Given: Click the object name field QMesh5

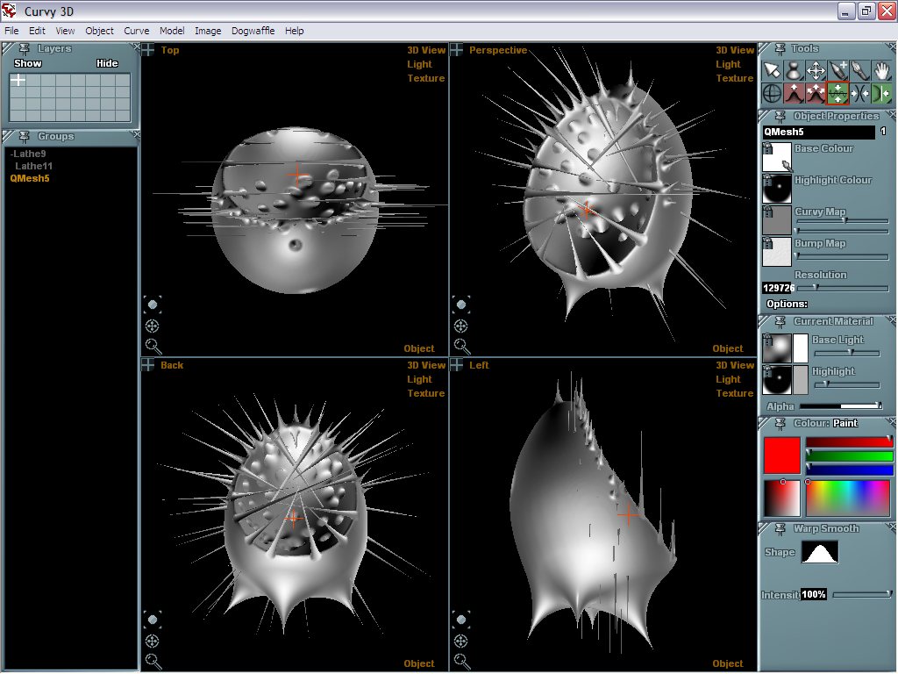Looking at the screenshot, I should [x=817, y=132].
